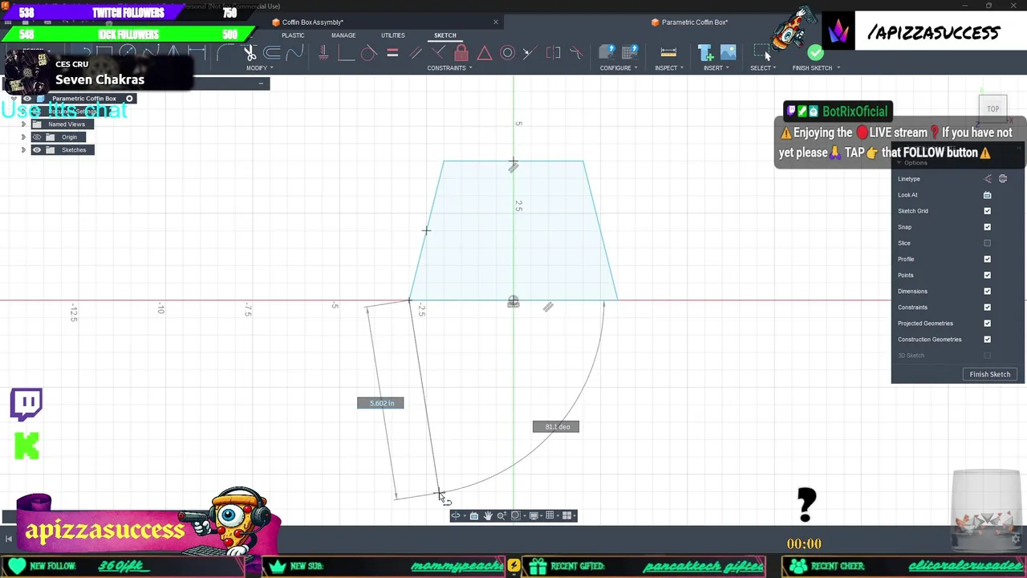This screenshot has height=578, width=1027.
Task: Open the Modify dropdown
Action: coord(258,68)
